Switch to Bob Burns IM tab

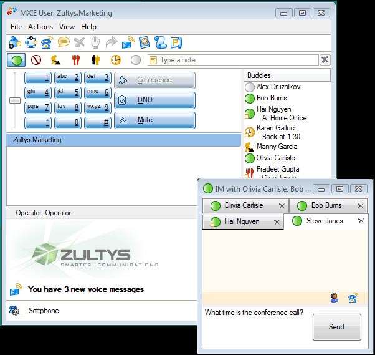click(x=328, y=205)
